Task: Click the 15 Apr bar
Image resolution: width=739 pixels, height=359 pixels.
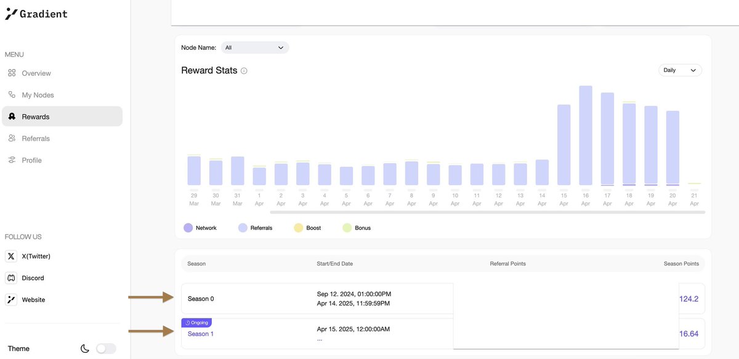Action: (x=563, y=145)
